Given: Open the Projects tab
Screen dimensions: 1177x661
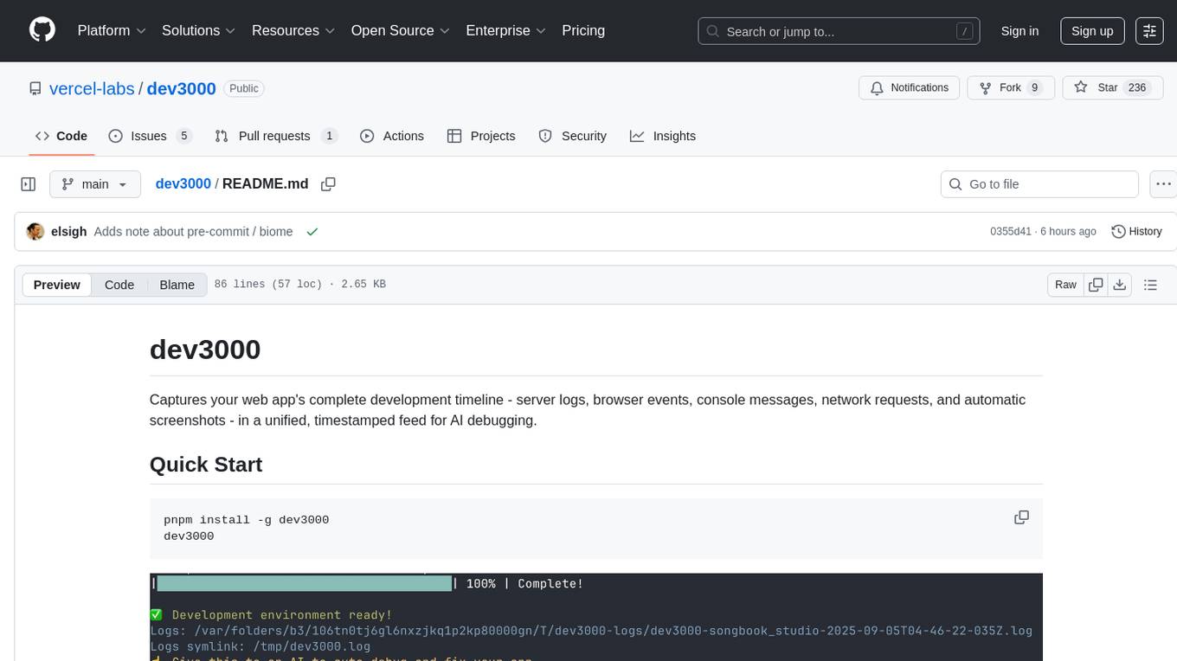Looking at the screenshot, I should tap(481, 136).
